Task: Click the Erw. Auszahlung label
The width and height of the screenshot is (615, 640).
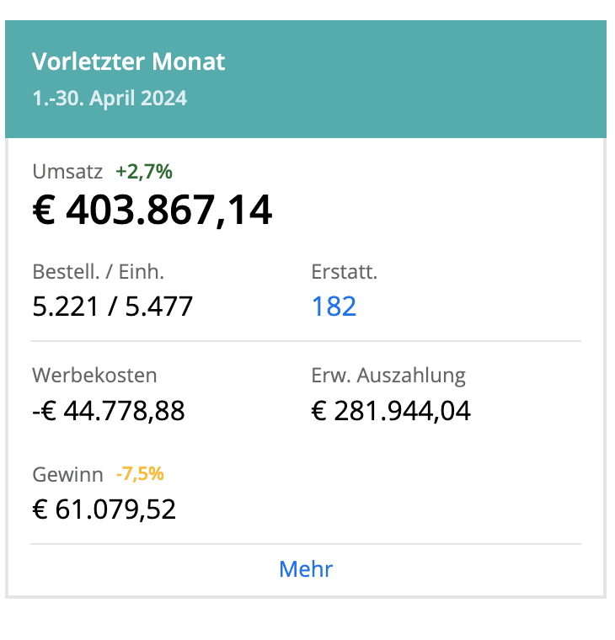Action: click(x=388, y=376)
